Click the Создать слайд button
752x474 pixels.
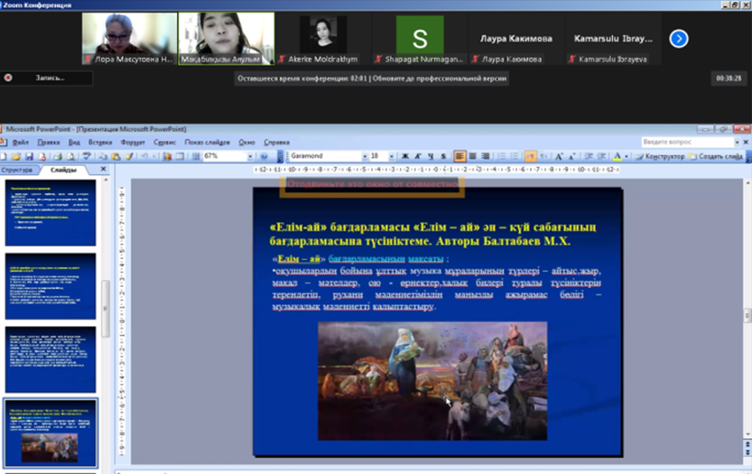[720, 156]
